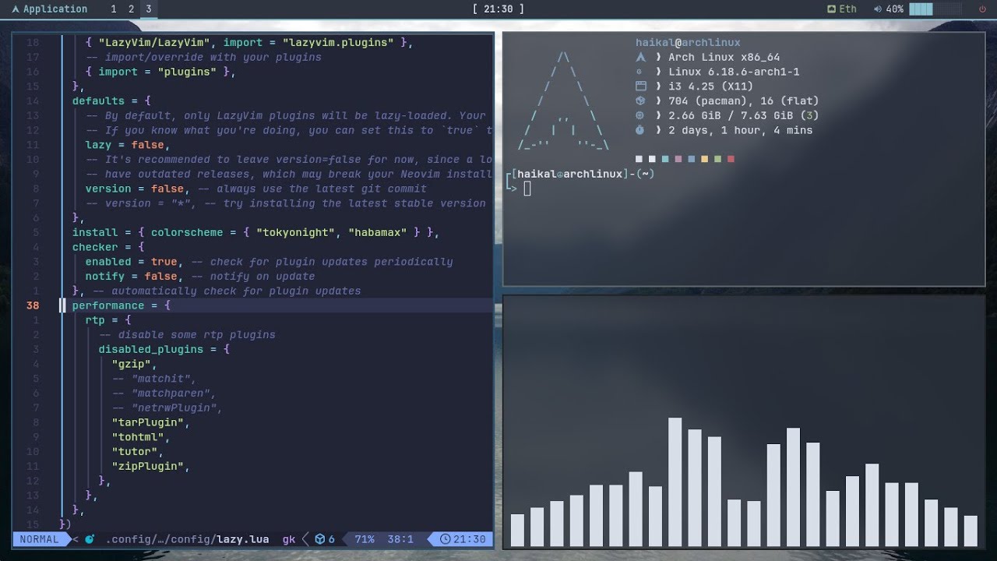This screenshot has width=997, height=561.
Task: Place cursor on 'performance = {' line
Action: point(122,305)
